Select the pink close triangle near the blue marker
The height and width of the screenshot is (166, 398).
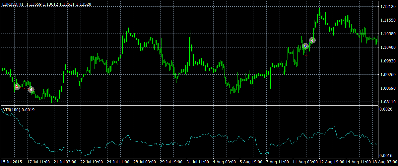[312, 40]
